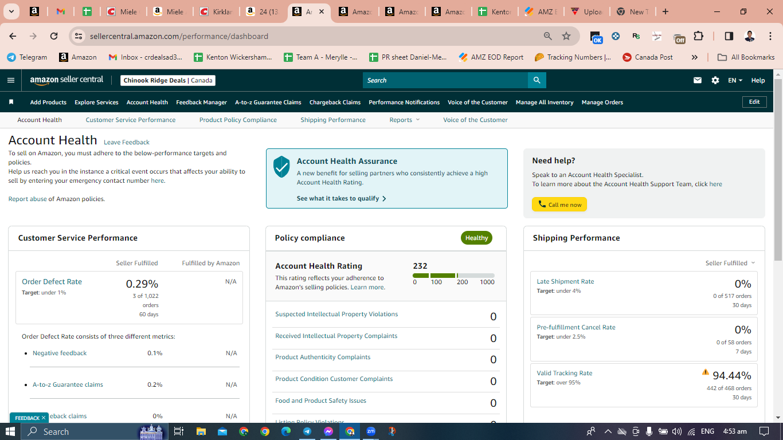Close the Feedback tab widget
This screenshot has width=783, height=440.
tap(43, 418)
